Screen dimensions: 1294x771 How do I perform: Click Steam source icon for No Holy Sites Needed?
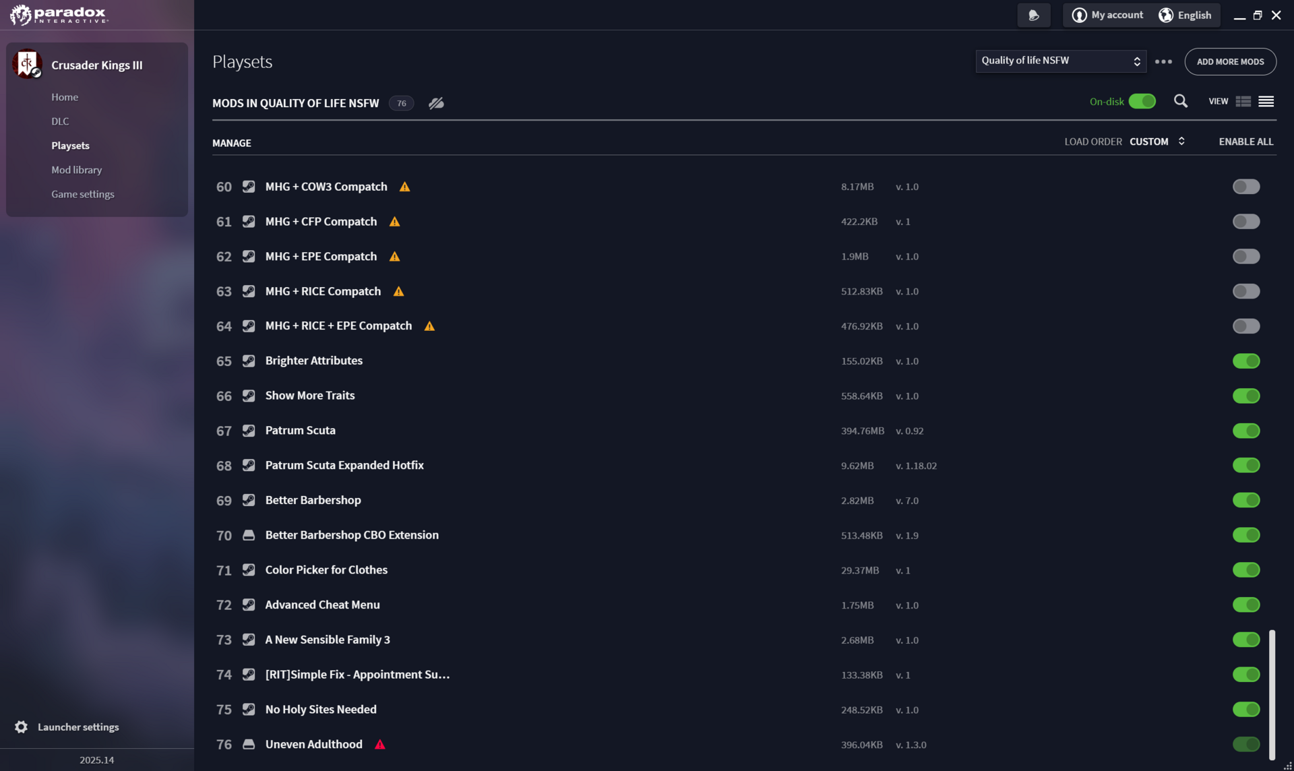tap(249, 709)
